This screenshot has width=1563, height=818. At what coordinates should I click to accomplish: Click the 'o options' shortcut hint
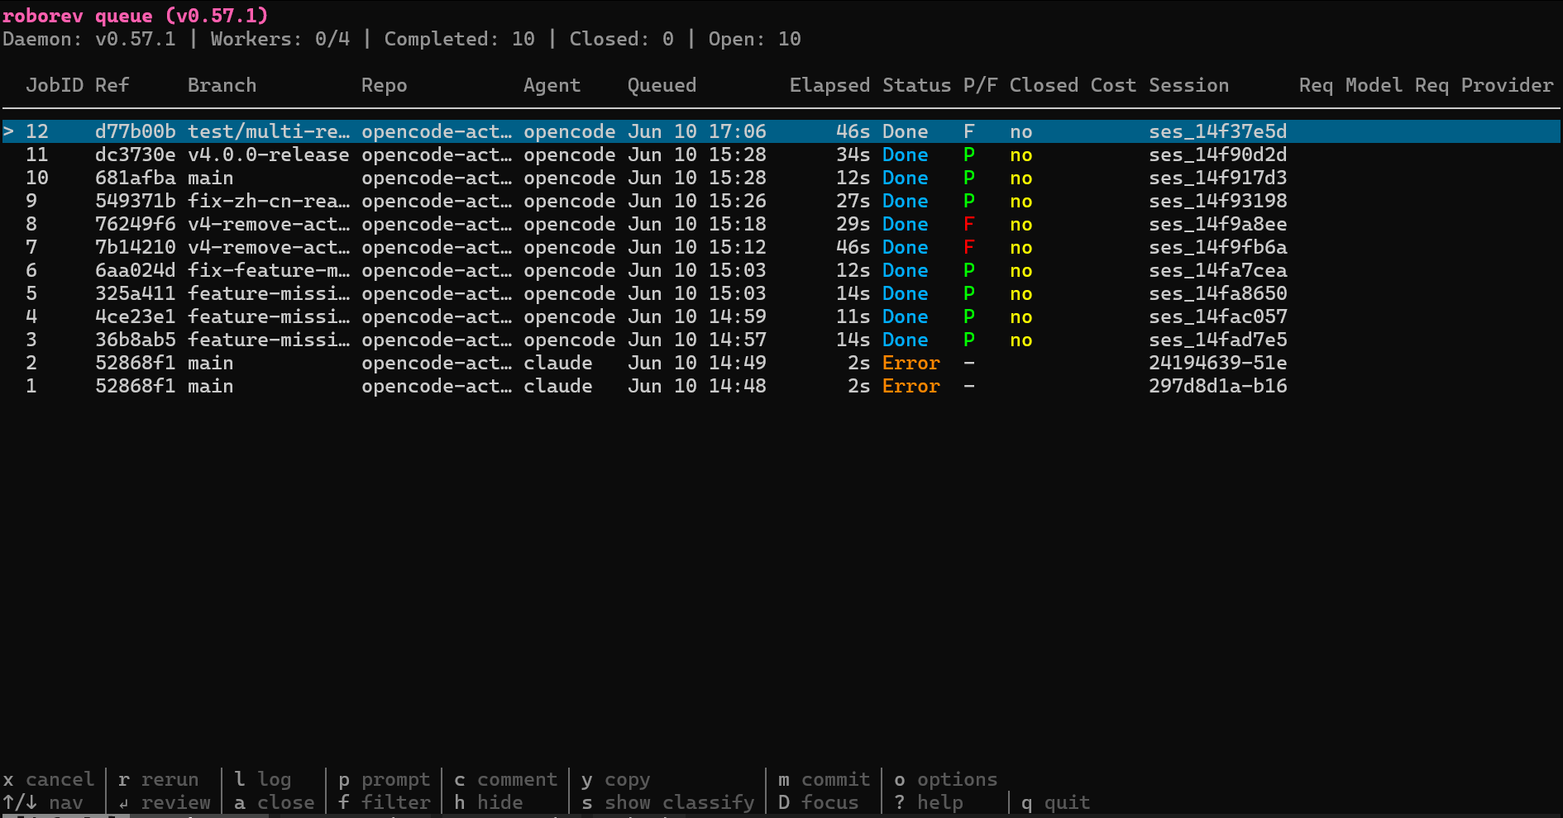click(946, 779)
